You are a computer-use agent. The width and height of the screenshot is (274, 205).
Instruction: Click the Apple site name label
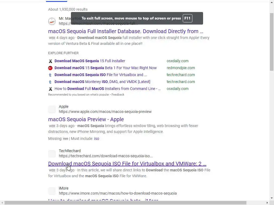64,107
